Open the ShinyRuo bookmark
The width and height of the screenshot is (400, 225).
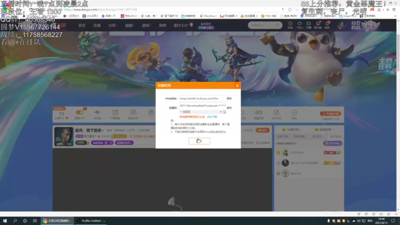click(x=208, y=16)
